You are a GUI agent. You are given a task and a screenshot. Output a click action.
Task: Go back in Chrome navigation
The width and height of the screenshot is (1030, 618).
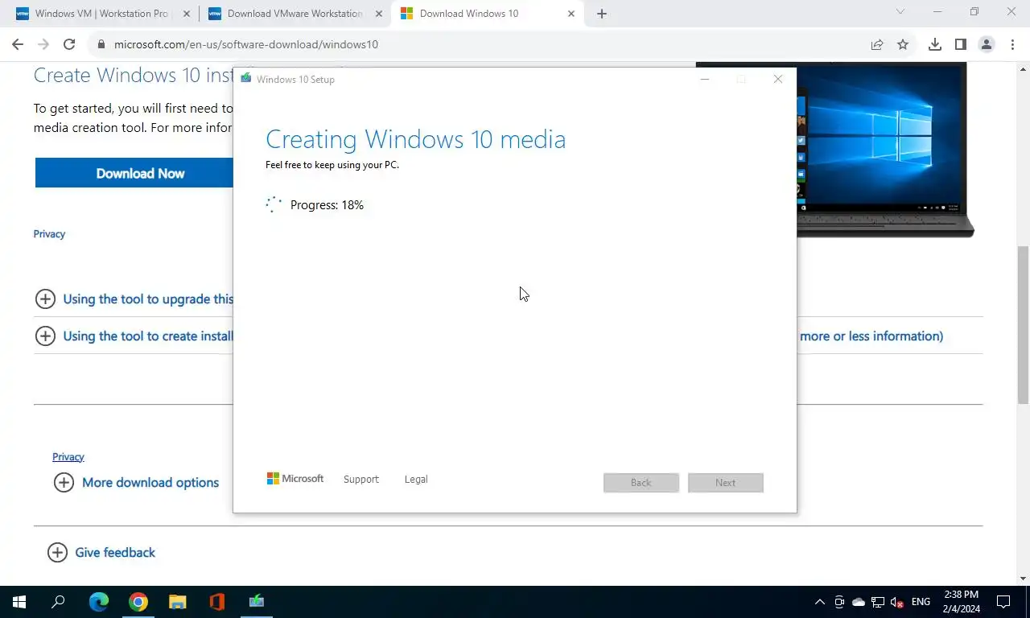pos(18,44)
